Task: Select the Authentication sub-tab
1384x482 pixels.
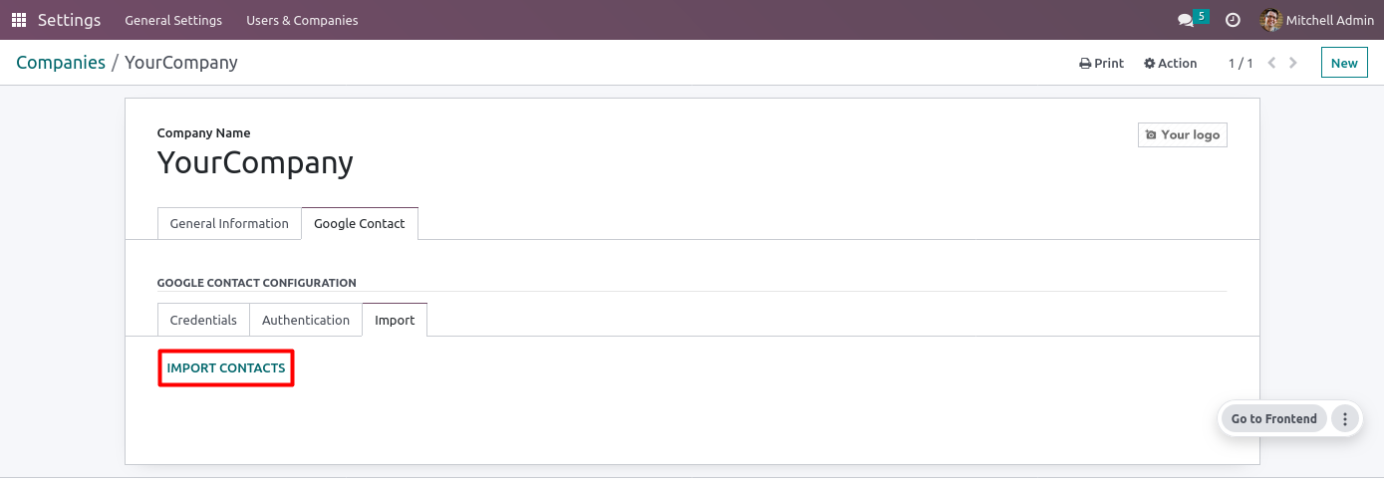Action: tap(306, 320)
